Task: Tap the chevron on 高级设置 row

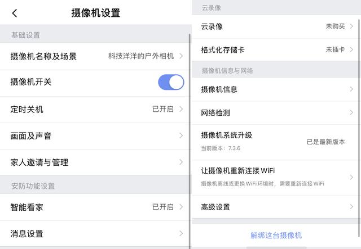Action: (x=351, y=207)
